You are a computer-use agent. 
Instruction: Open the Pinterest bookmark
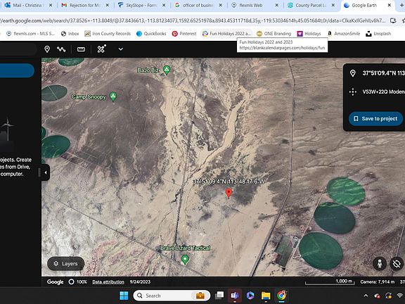click(184, 34)
